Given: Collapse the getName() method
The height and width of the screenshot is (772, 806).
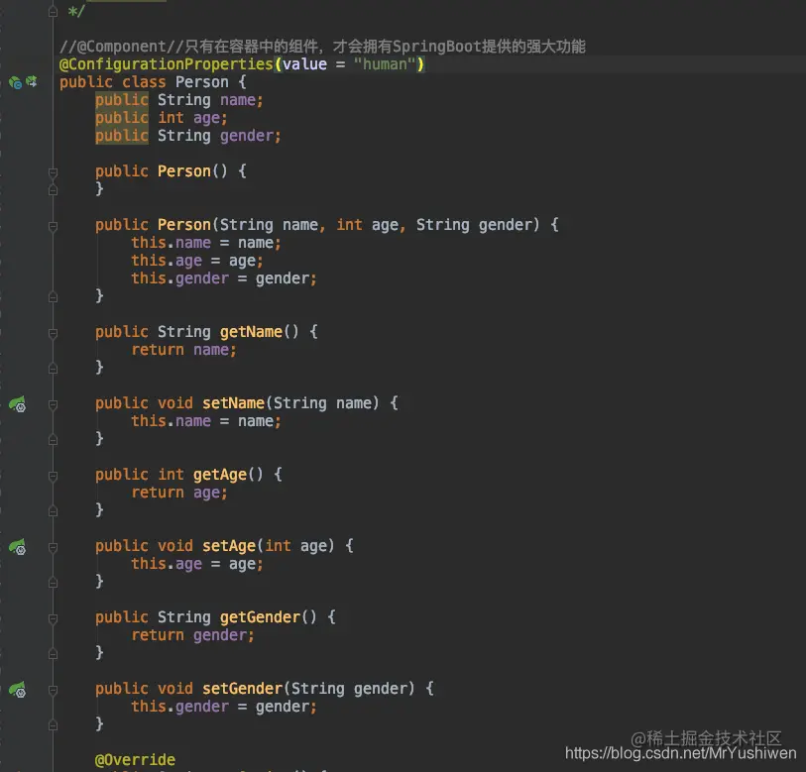Looking at the screenshot, I should pos(53,333).
